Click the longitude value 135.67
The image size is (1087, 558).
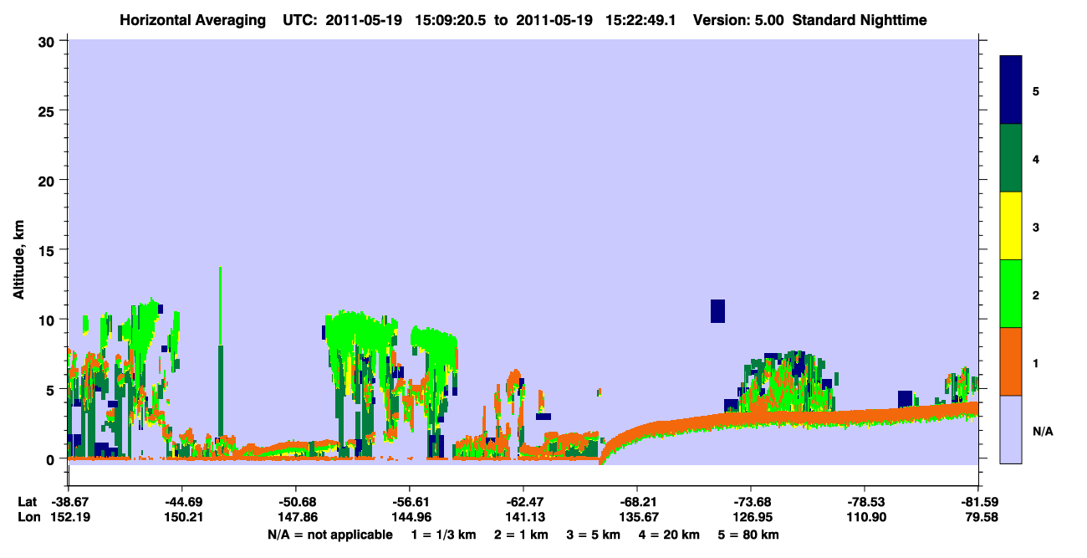pyautogui.click(x=637, y=517)
